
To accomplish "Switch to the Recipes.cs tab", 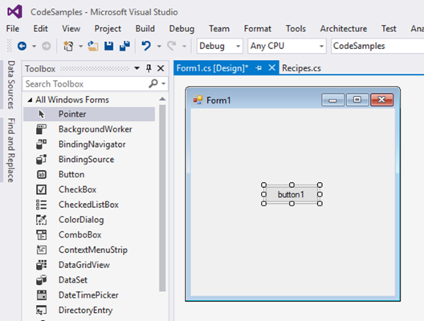I will (x=301, y=68).
